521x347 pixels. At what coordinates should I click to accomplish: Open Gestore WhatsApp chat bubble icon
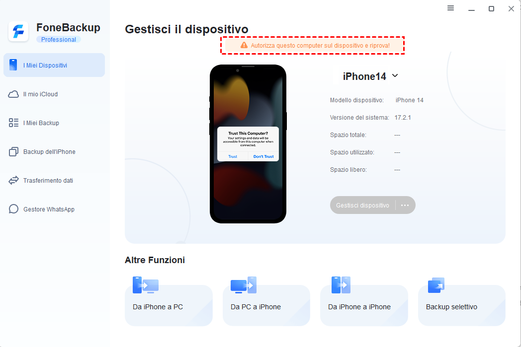tap(13, 209)
